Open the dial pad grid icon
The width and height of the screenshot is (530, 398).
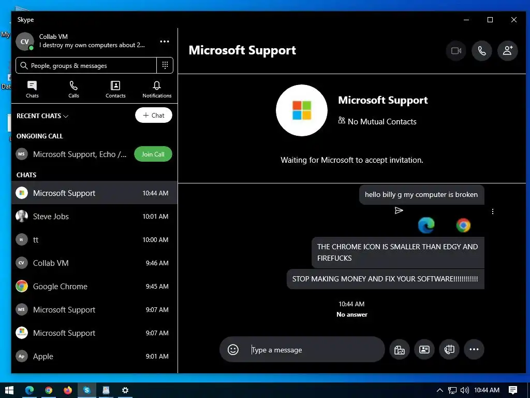(x=165, y=65)
